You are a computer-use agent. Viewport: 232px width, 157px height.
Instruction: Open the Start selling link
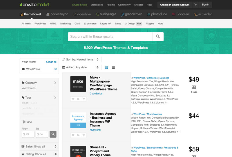pyautogui.click(x=97, y=5)
